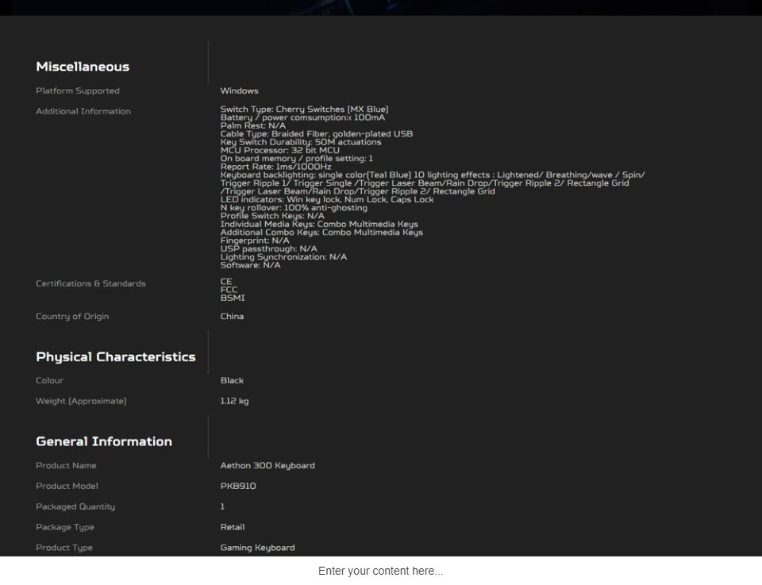762x585 pixels.
Task: Click the 'On board memory / profile setting' line
Action: coord(296,159)
